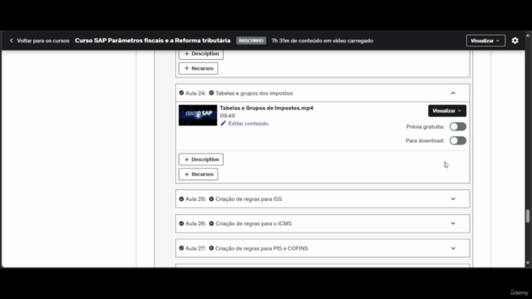
Task: Click the checkmark icon of Aula 25
Action: coord(181,199)
